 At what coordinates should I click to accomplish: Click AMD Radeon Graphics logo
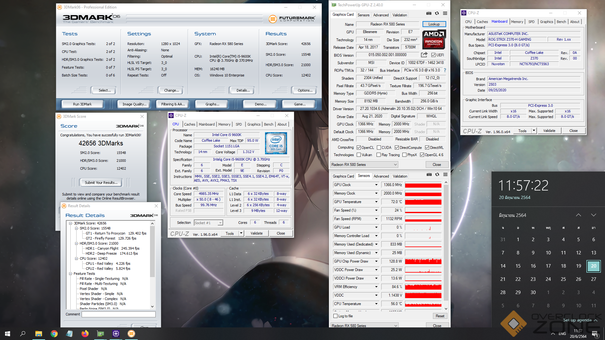pyautogui.click(x=434, y=39)
